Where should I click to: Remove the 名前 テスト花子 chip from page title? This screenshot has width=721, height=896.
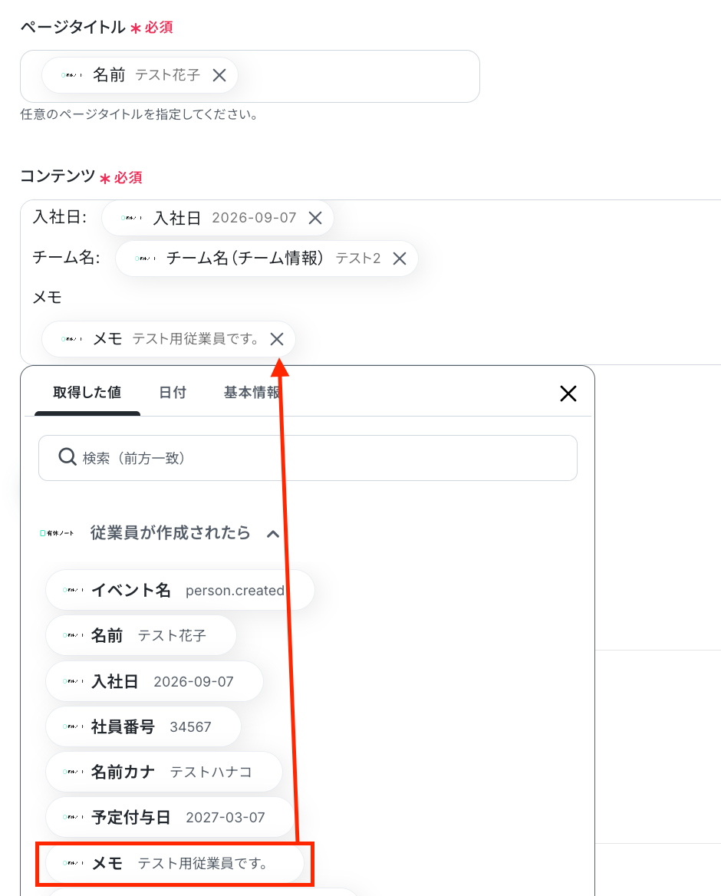click(x=219, y=75)
